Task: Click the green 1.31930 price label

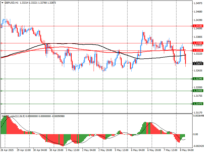Action: 198,91
